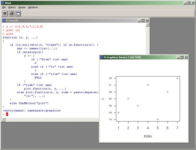Click the console's vertical scrollbar up arrow
The width and height of the screenshot is (196, 150).
pyautogui.click(x=147, y=25)
